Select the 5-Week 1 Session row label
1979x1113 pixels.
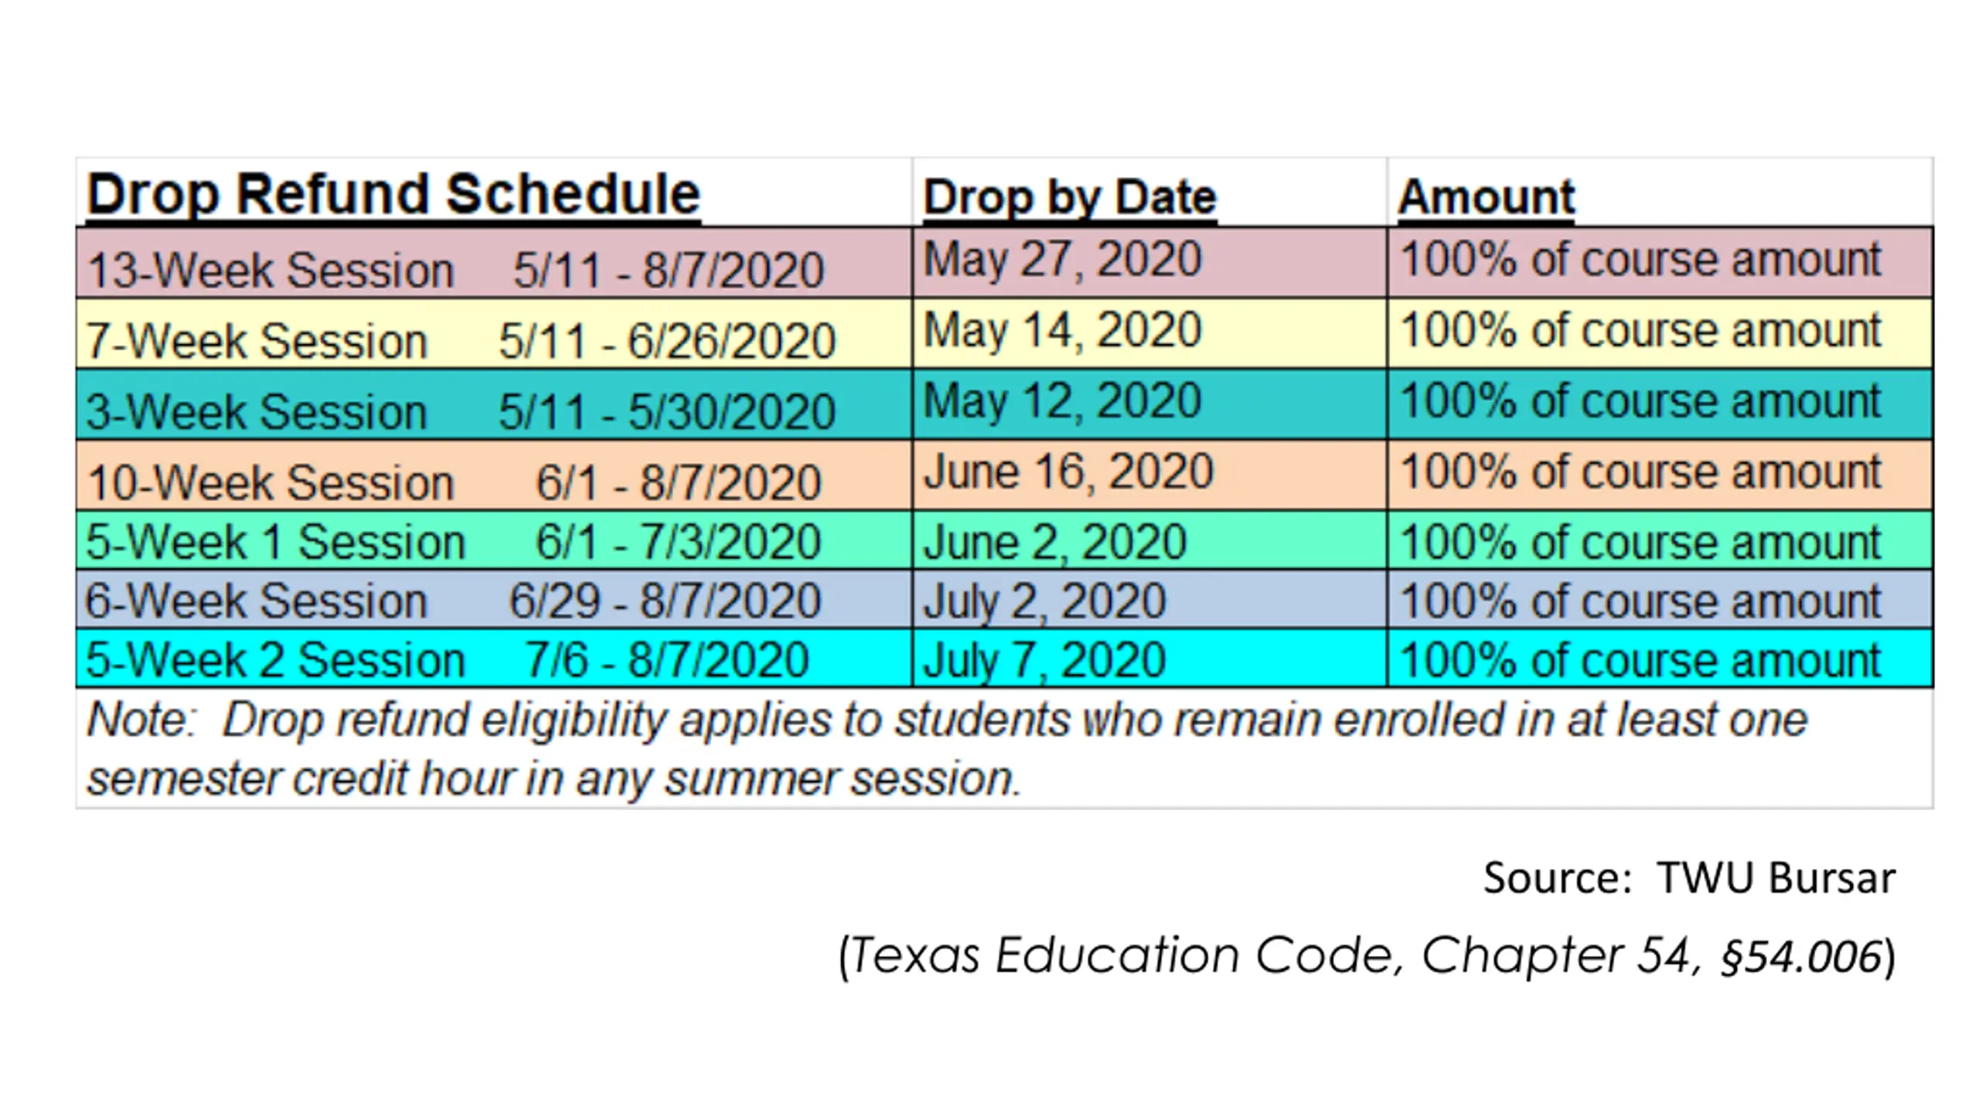pos(276,542)
